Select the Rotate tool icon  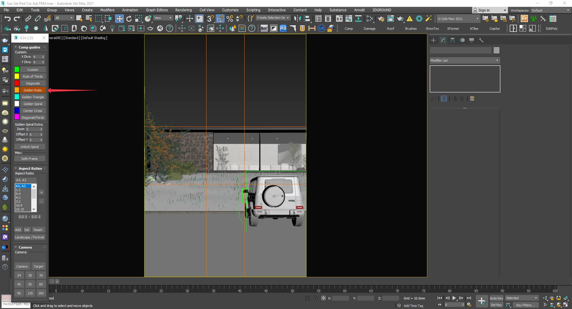coord(129,18)
